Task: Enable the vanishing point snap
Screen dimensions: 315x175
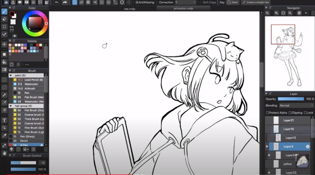Action: coord(95,2)
